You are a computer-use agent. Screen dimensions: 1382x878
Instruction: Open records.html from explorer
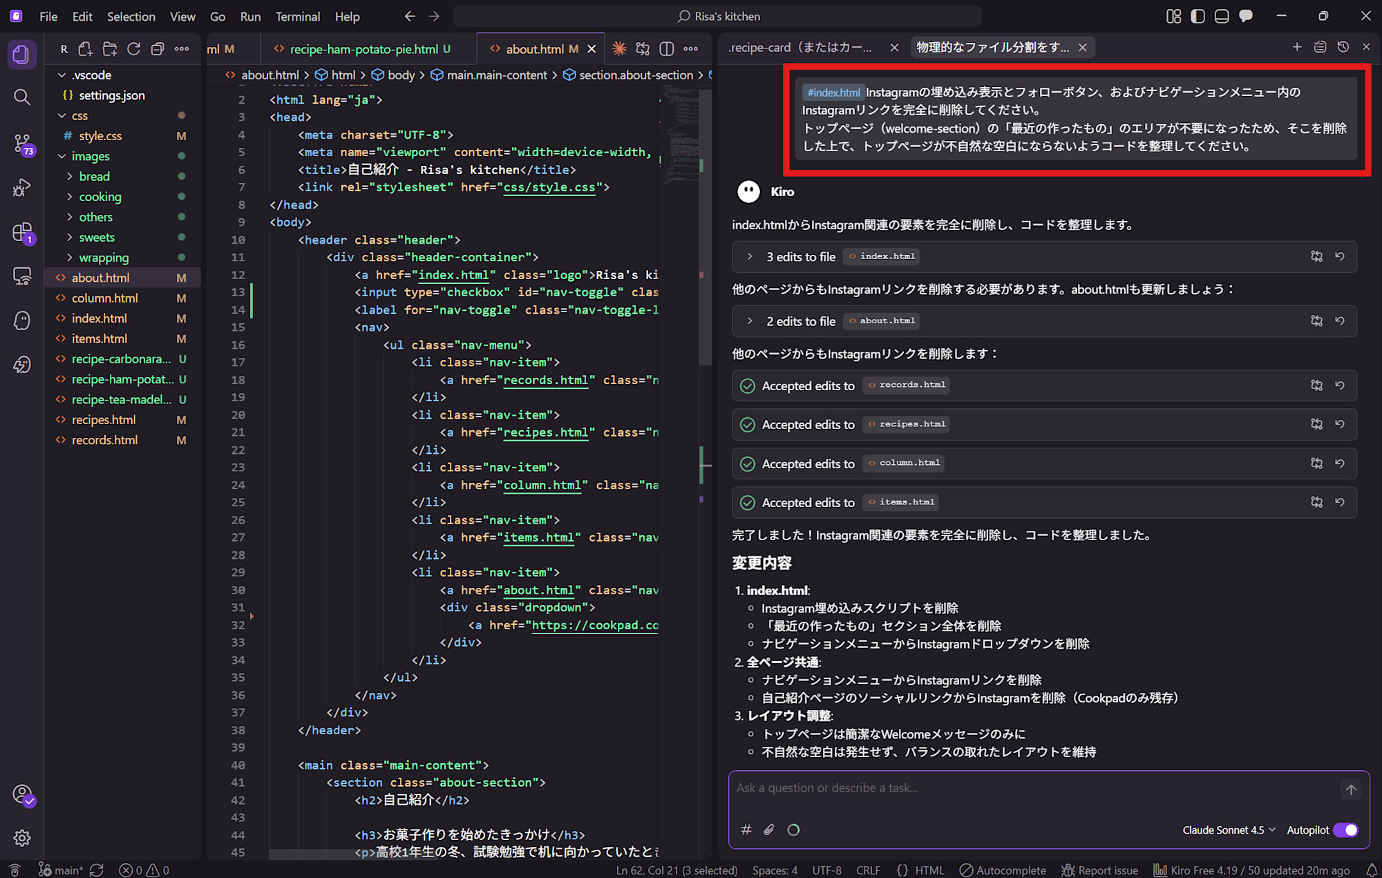coord(104,440)
